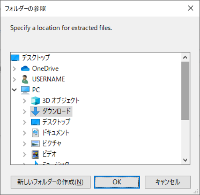Click the キャンセル button
Screen dimensions: 200x195
[168, 182]
